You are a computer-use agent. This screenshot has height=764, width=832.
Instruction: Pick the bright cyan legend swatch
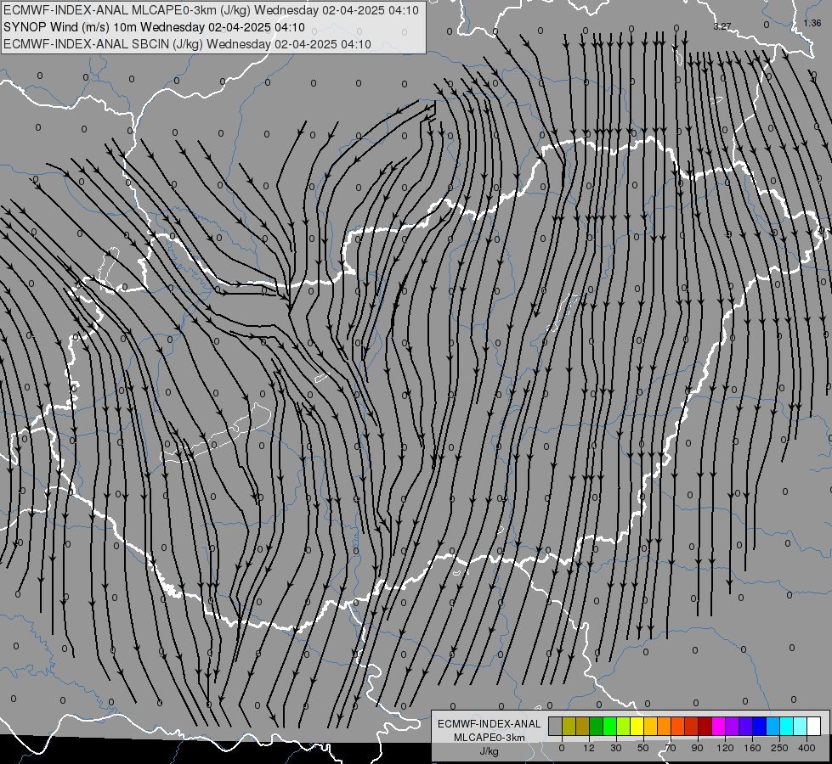[786, 727]
